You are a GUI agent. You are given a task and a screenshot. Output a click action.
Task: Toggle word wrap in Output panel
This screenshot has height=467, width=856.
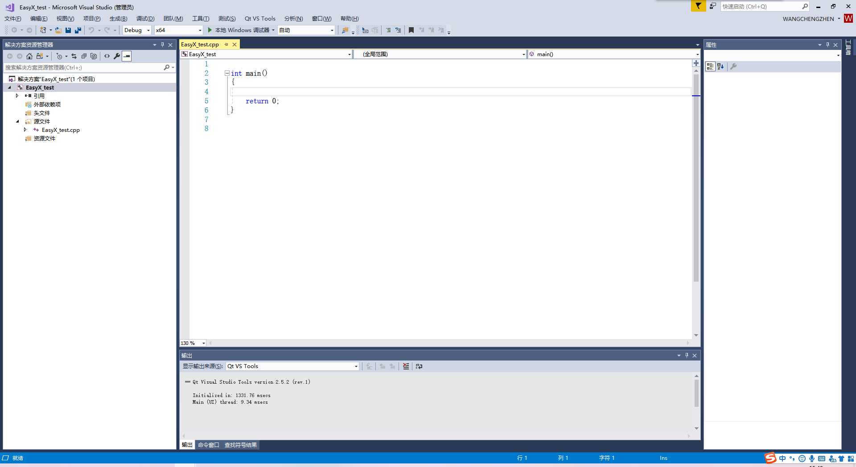coord(419,366)
